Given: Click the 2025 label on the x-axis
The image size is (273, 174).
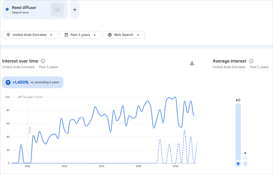Looking at the screenshot, I should click(138, 166).
